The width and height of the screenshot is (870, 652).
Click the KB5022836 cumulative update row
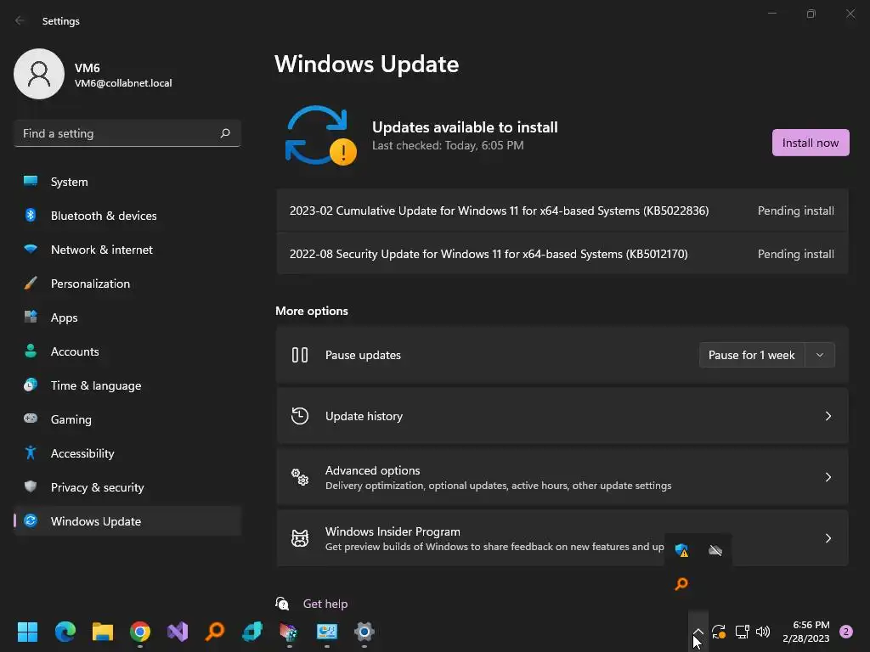point(562,211)
